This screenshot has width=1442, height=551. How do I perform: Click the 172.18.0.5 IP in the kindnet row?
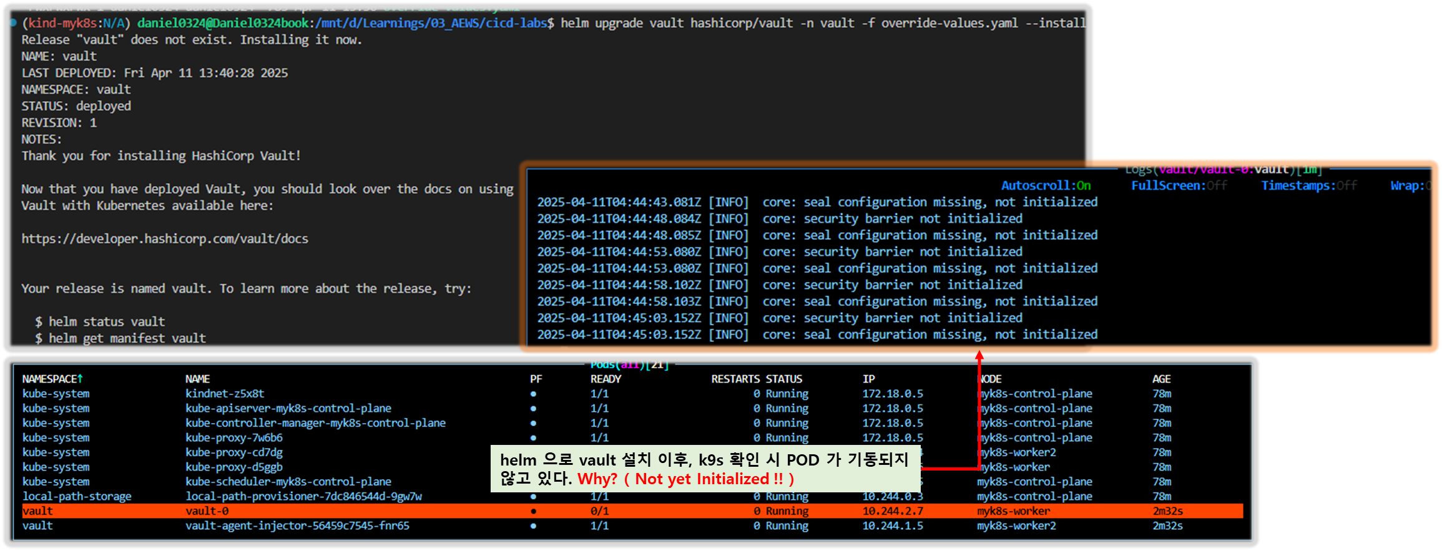point(893,394)
